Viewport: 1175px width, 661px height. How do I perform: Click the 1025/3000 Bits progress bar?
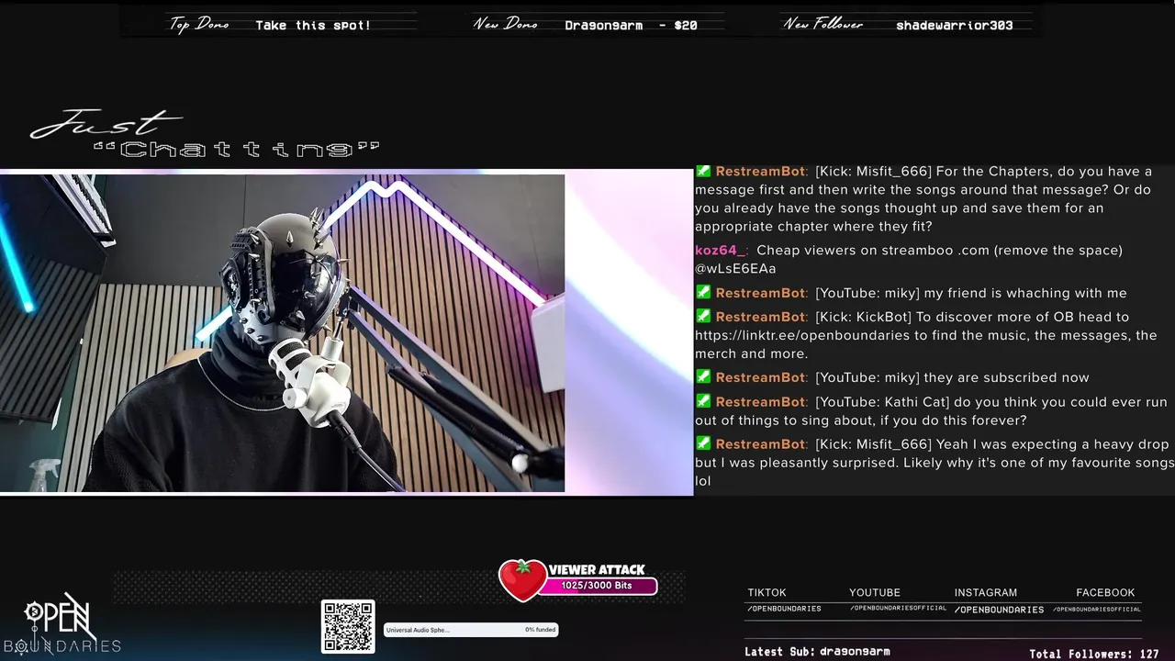click(597, 586)
